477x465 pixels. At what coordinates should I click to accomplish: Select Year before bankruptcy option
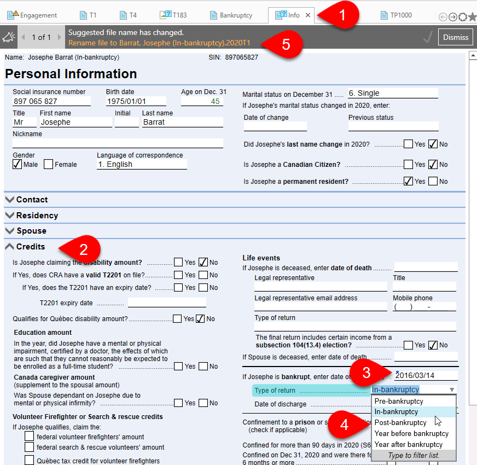(x=414, y=434)
